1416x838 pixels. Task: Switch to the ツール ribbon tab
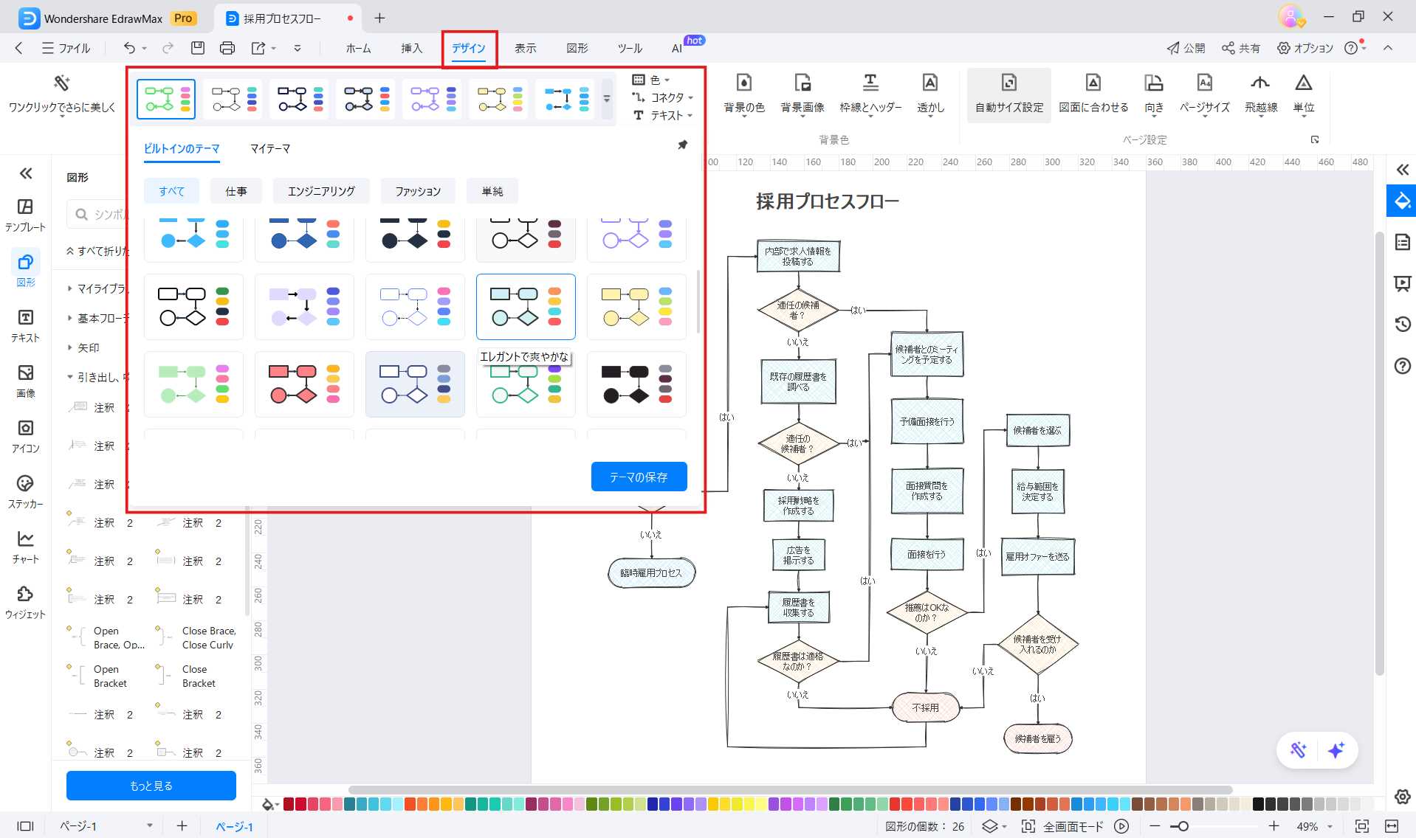pos(630,48)
